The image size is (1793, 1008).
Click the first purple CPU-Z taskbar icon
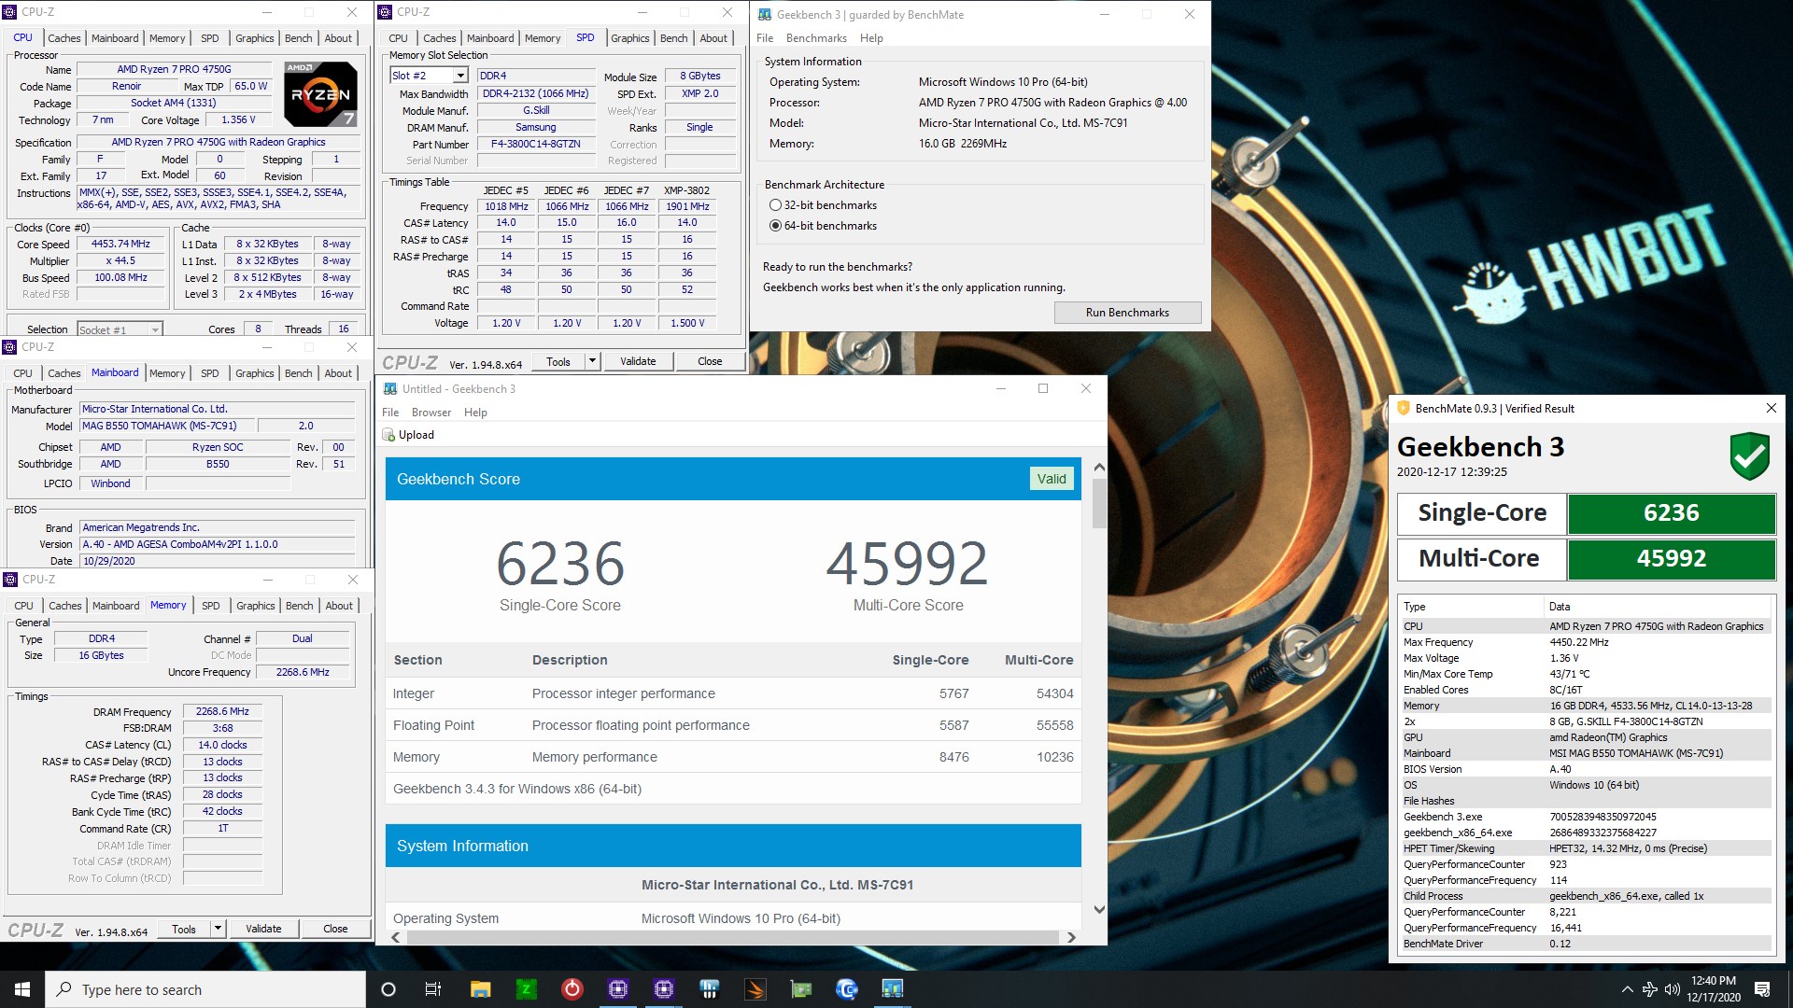pos(617,989)
